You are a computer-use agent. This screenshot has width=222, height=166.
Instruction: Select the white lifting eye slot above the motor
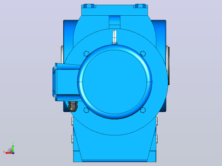(114, 37)
